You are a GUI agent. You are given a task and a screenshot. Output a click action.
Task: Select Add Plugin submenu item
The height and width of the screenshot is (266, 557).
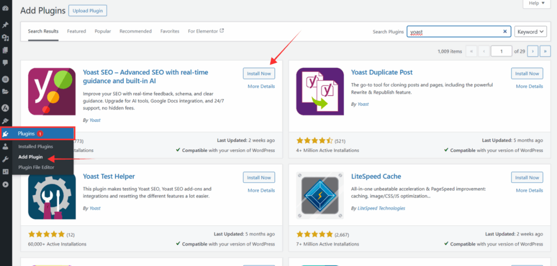tap(30, 157)
